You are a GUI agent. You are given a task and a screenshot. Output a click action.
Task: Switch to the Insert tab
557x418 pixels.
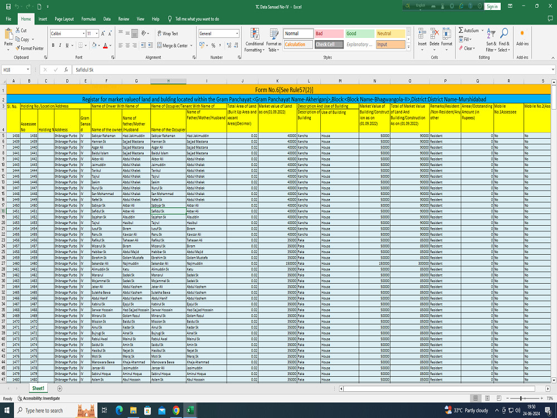[43, 19]
